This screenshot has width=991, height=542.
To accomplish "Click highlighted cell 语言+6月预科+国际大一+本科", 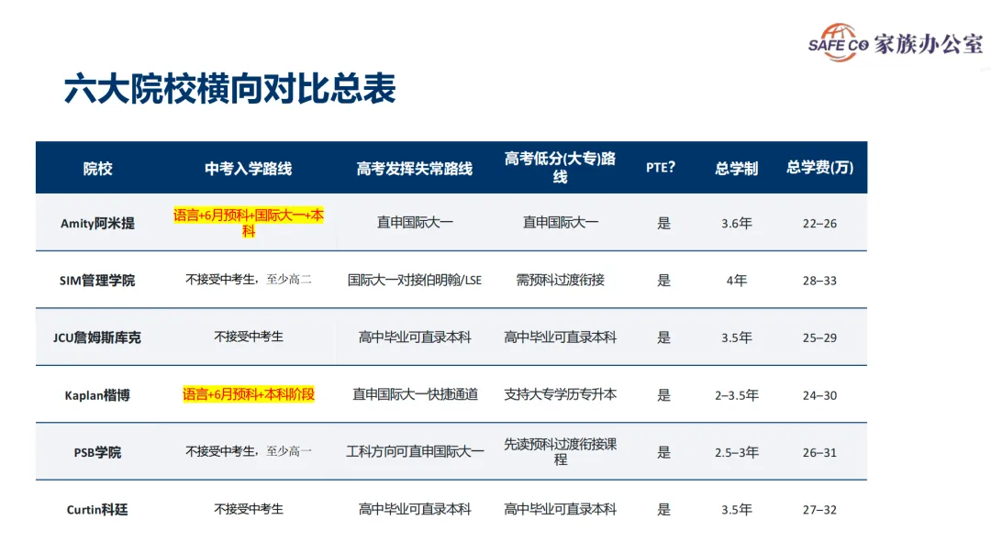I will click(249, 222).
